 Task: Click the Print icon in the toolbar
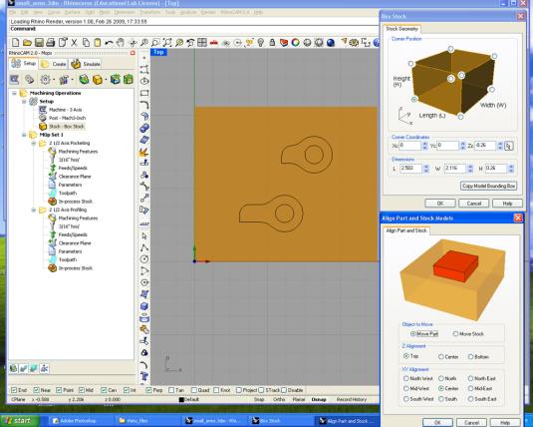point(50,43)
